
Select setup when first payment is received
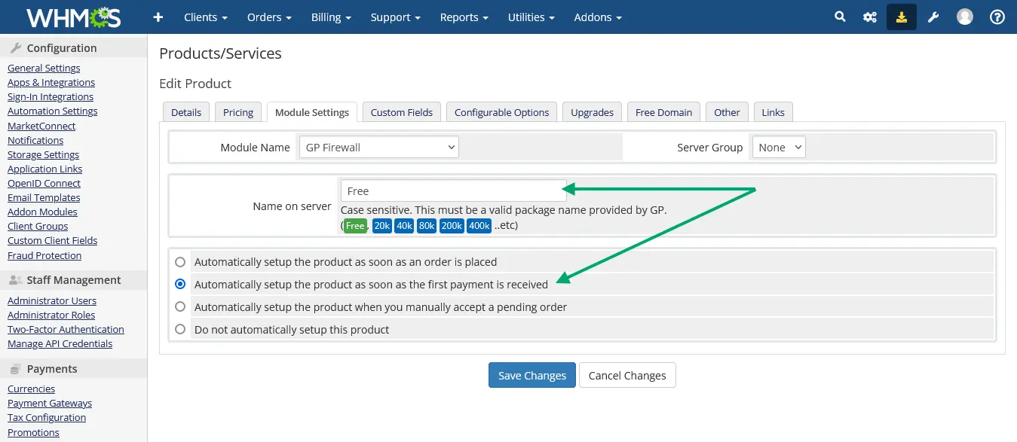pos(180,285)
